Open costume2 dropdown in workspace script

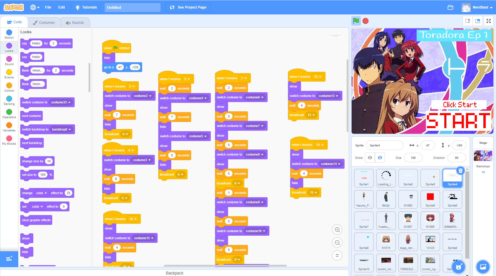(143, 96)
